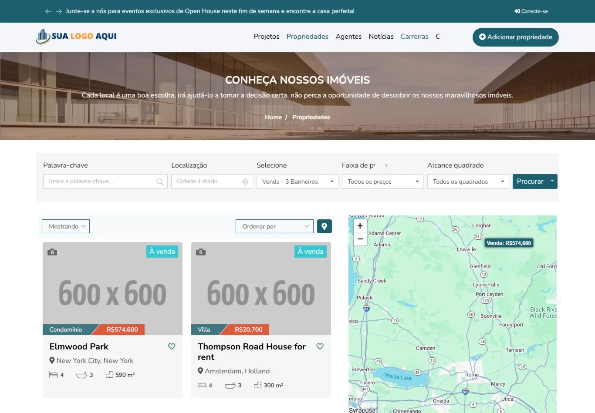The height and width of the screenshot is (413, 595).
Task: Zoom out on the map
Action: pyautogui.click(x=360, y=239)
